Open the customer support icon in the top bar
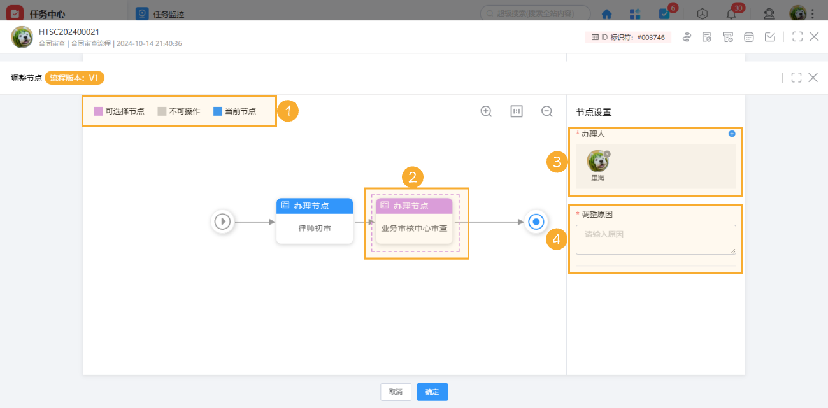This screenshot has height=408, width=828. click(769, 13)
